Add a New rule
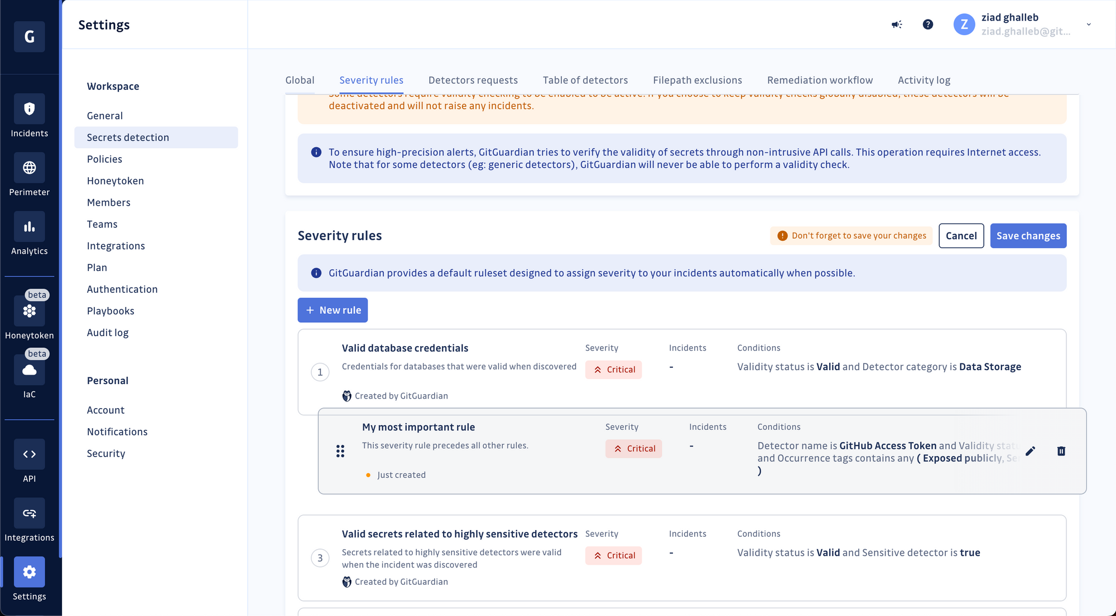The width and height of the screenshot is (1116, 616). click(333, 310)
